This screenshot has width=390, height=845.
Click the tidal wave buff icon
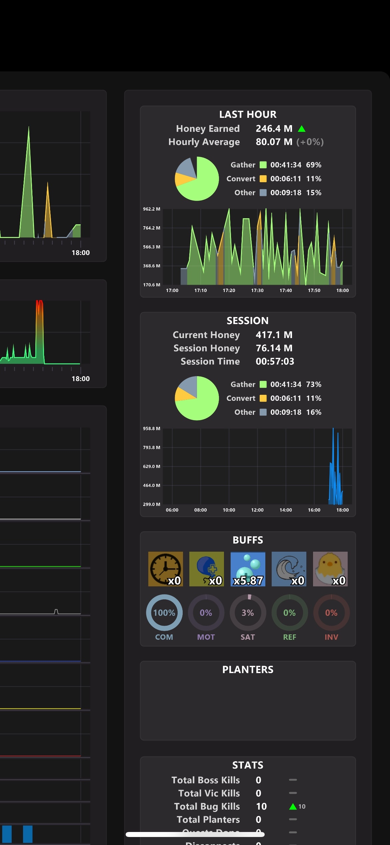289,569
